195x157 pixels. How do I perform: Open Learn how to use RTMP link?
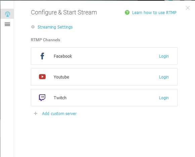coord(154,12)
